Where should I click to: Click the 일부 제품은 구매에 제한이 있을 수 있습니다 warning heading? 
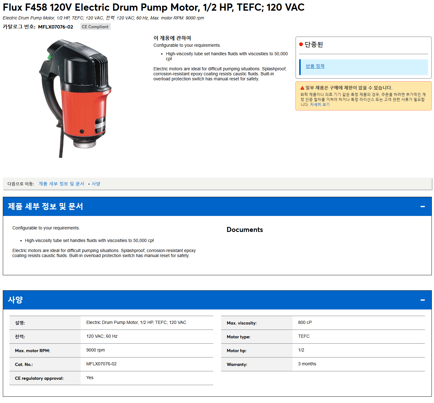[x=349, y=88]
